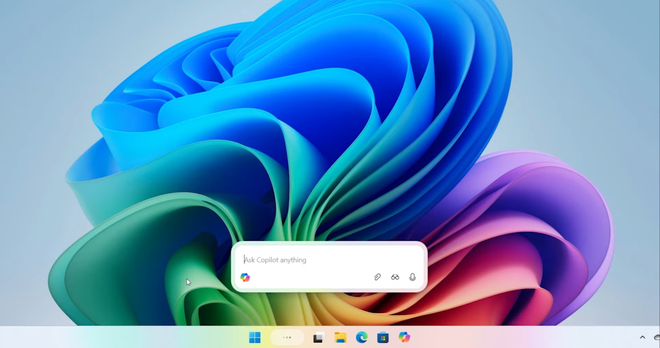Open the Windows Start menu
Image resolution: width=660 pixels, height=348 pixels.
255,337
